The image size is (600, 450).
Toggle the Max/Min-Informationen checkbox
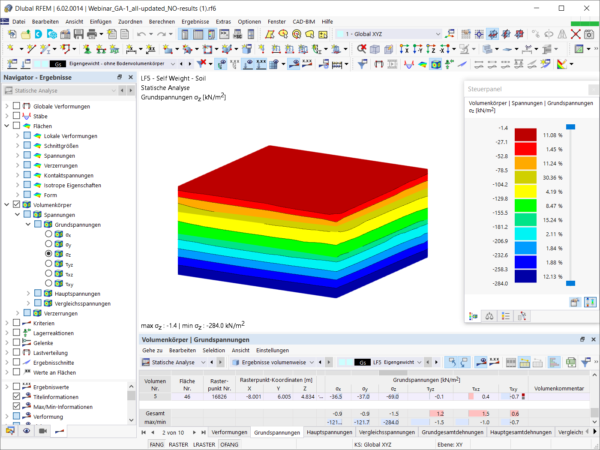coord(16,406)
